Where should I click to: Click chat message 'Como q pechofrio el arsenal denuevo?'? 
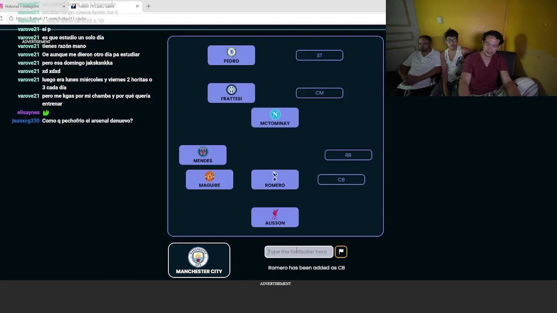(x=87, y=121)
